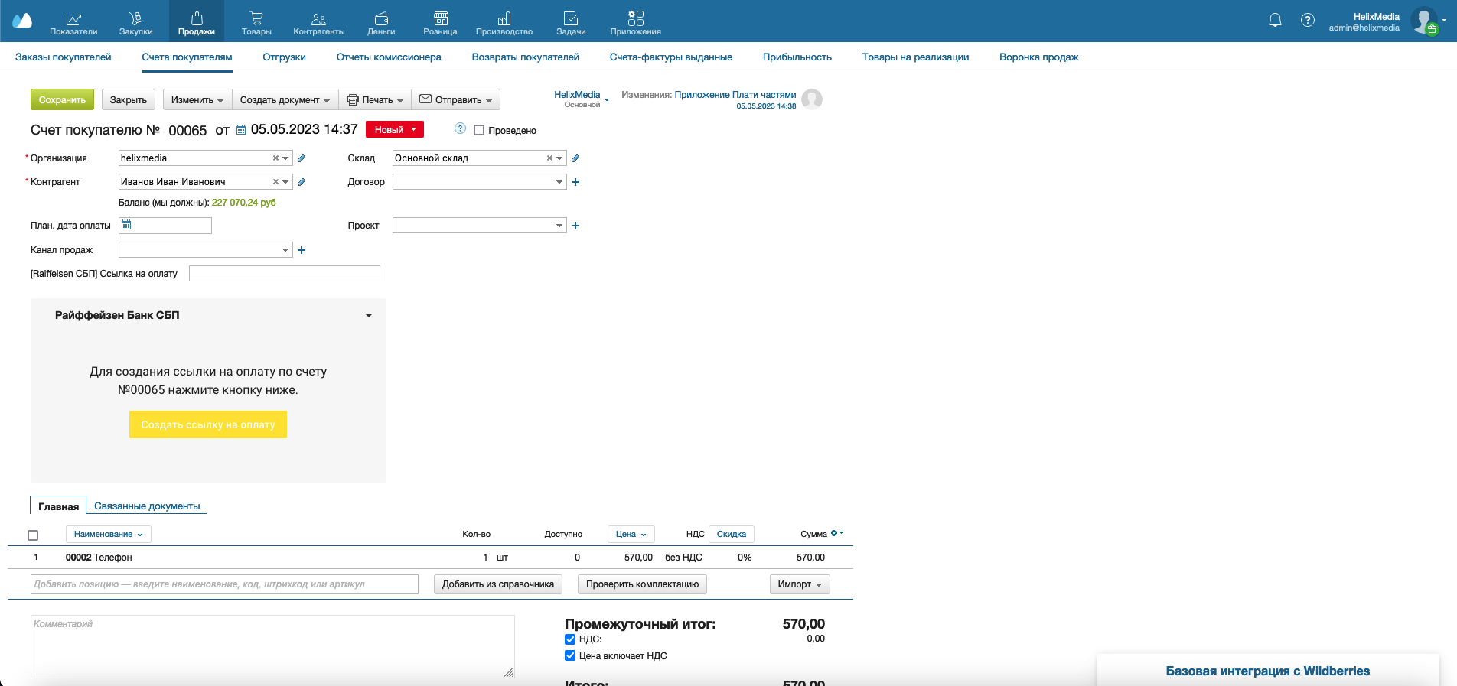Screen dimensions: 1457x686
Task: Click the Сохранить button
Action: click(x=62, y=99)
